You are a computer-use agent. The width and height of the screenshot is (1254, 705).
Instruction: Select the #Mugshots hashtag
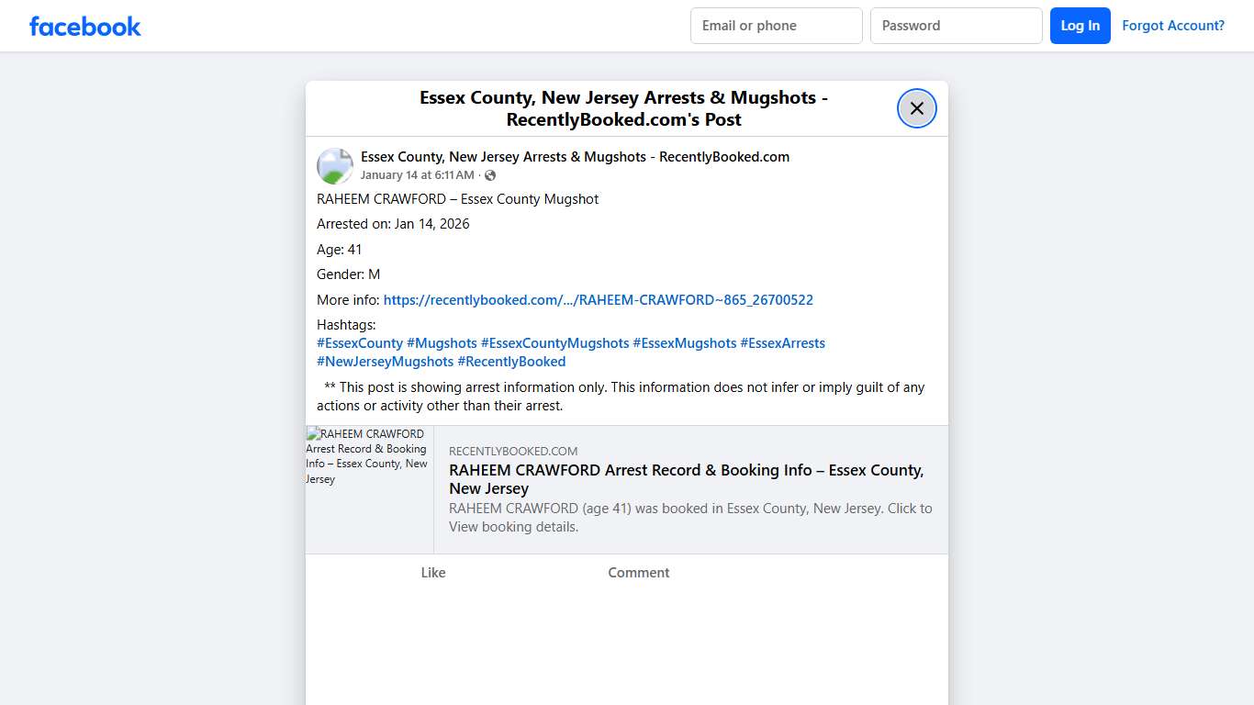442,343
